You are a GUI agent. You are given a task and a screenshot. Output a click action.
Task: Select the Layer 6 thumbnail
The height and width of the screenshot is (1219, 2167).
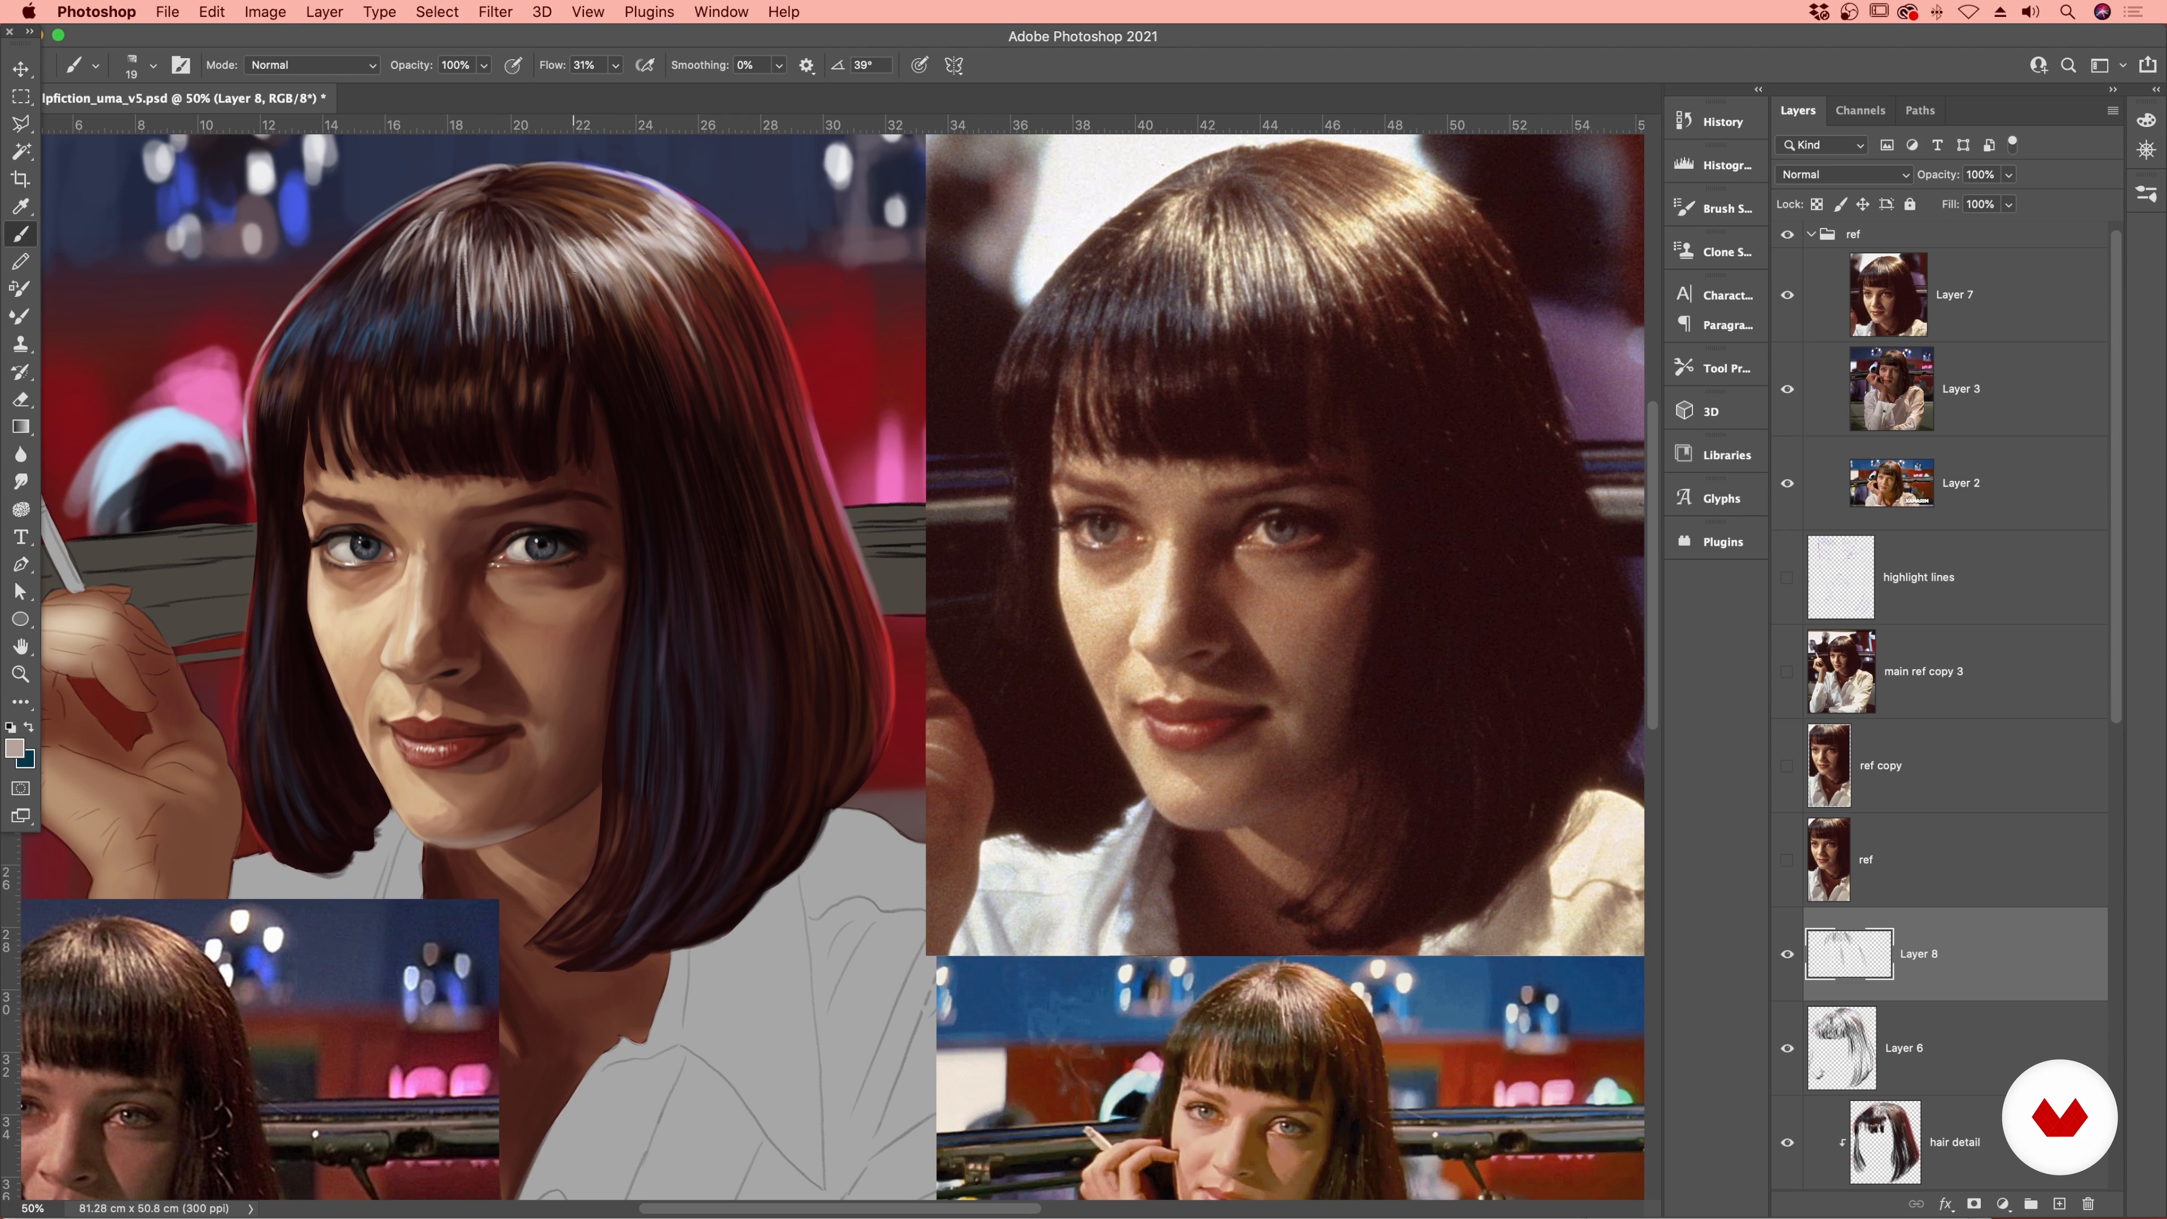[x=1841, y=1048]
